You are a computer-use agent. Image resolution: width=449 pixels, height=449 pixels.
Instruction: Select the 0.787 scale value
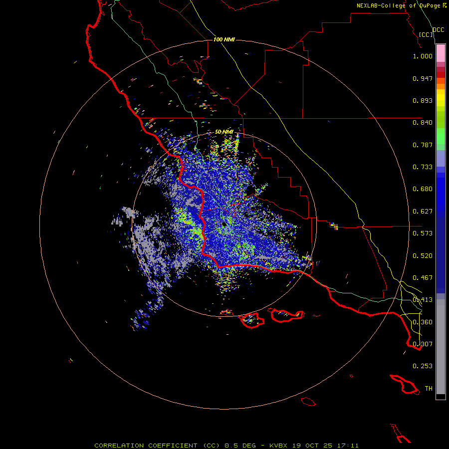click(423, 145)
